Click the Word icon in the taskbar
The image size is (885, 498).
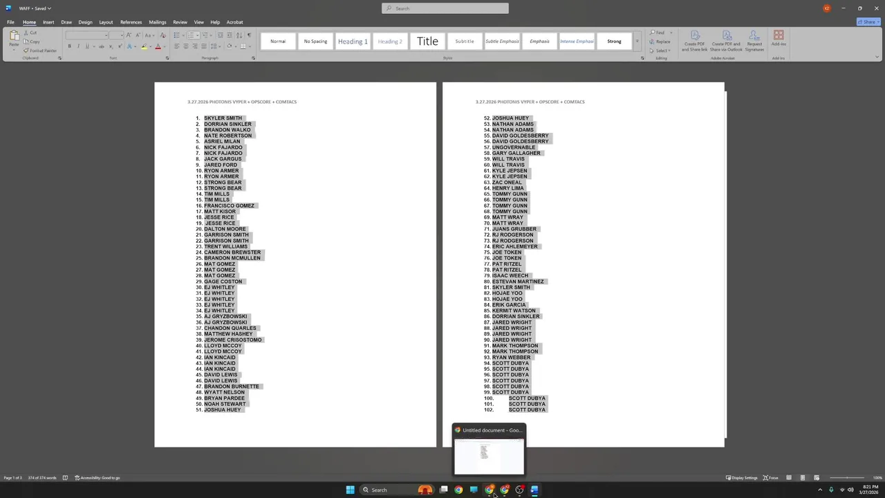[534, 490]
